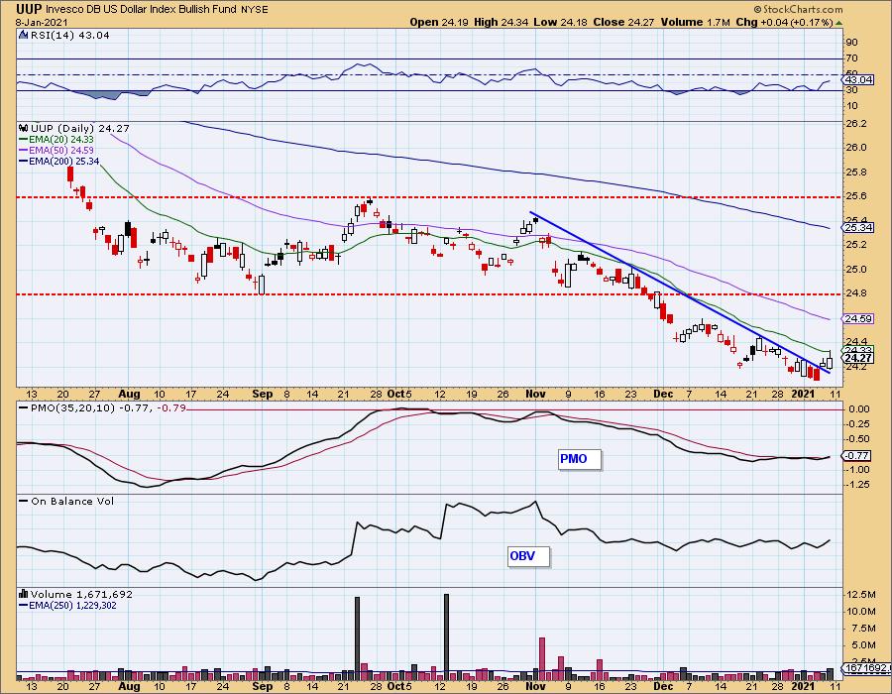Click the volume bars legend icon

(x=24, y=594)
